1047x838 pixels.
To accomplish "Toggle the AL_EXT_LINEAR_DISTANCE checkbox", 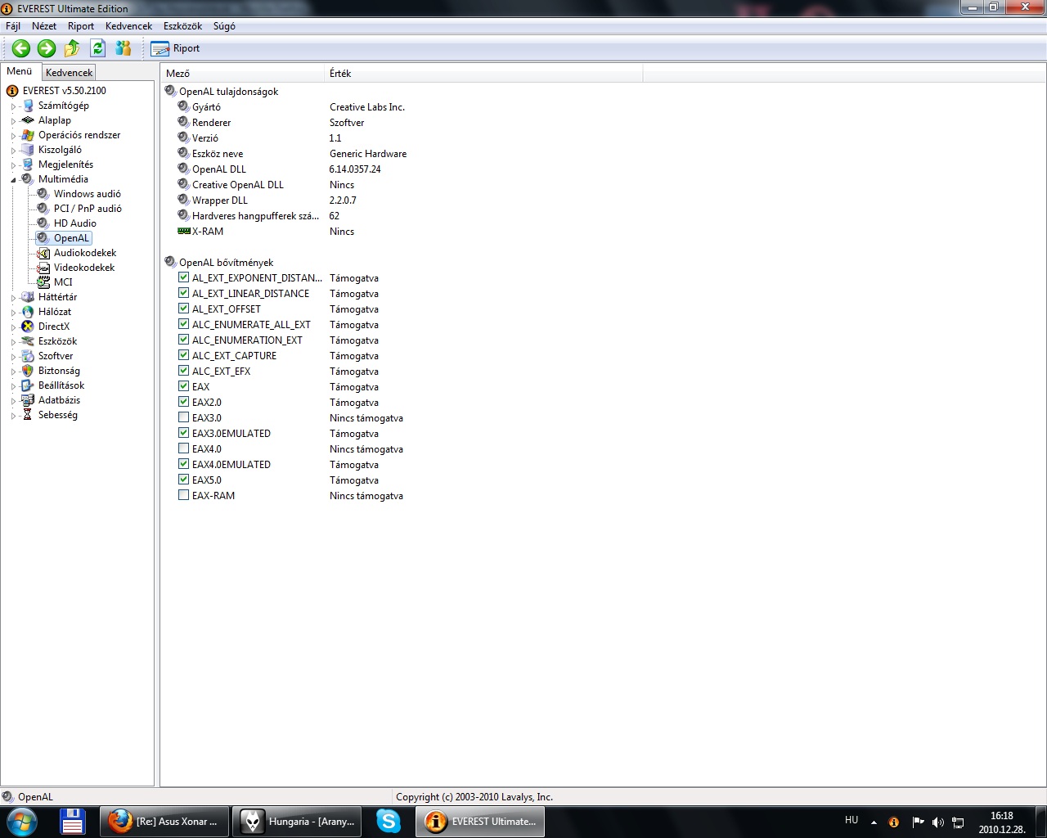I will pos(183,293).
